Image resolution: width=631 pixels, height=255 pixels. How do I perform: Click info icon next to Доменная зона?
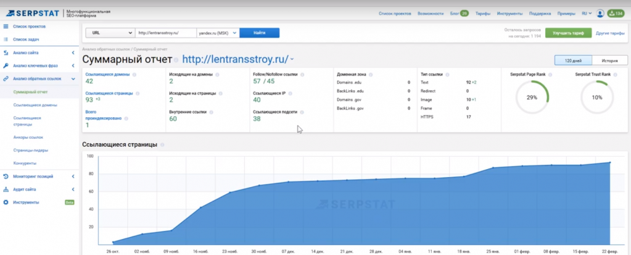point(371,75)
